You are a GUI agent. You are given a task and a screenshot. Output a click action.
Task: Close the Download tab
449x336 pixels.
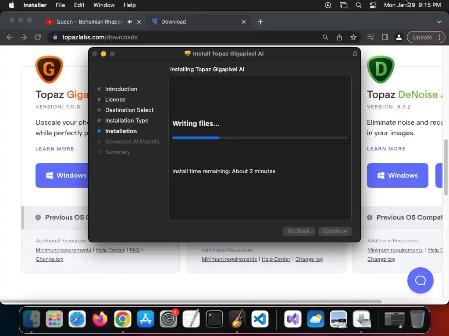(244, 22)
